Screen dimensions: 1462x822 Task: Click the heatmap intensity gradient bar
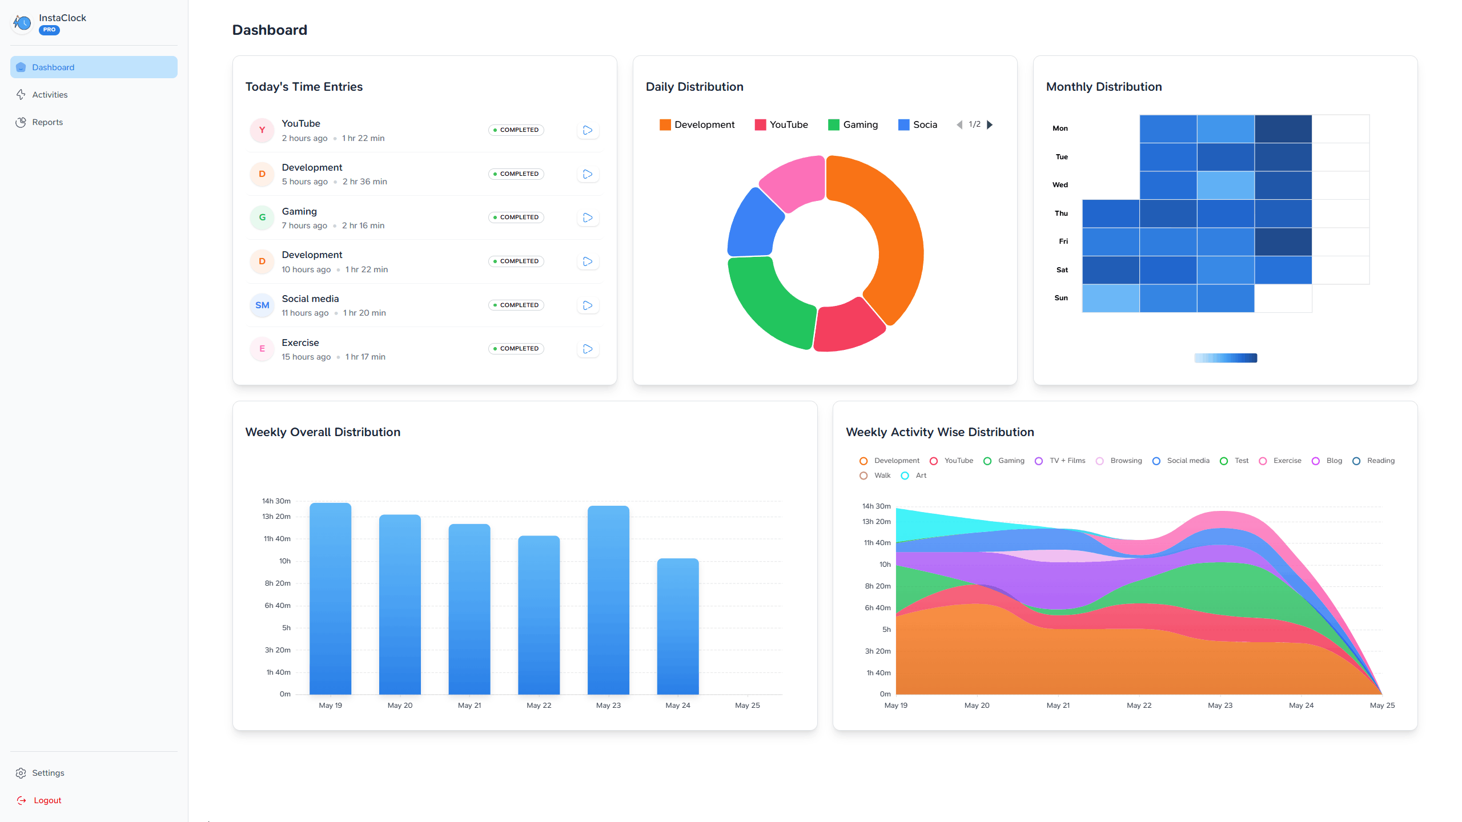click(x=1225, y=358)
